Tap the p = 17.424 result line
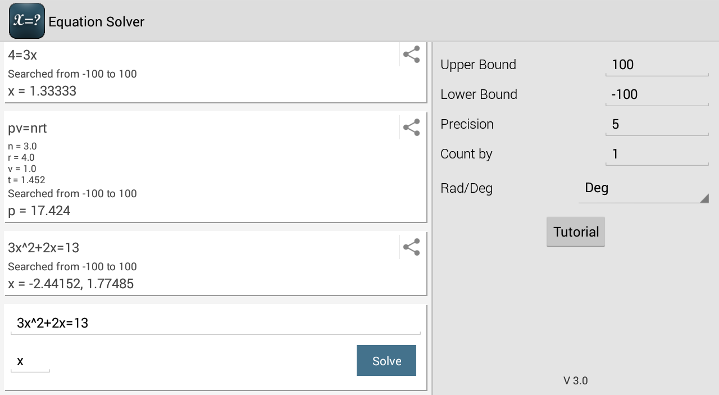Screen dimensions: 719x395 (39, 211)
